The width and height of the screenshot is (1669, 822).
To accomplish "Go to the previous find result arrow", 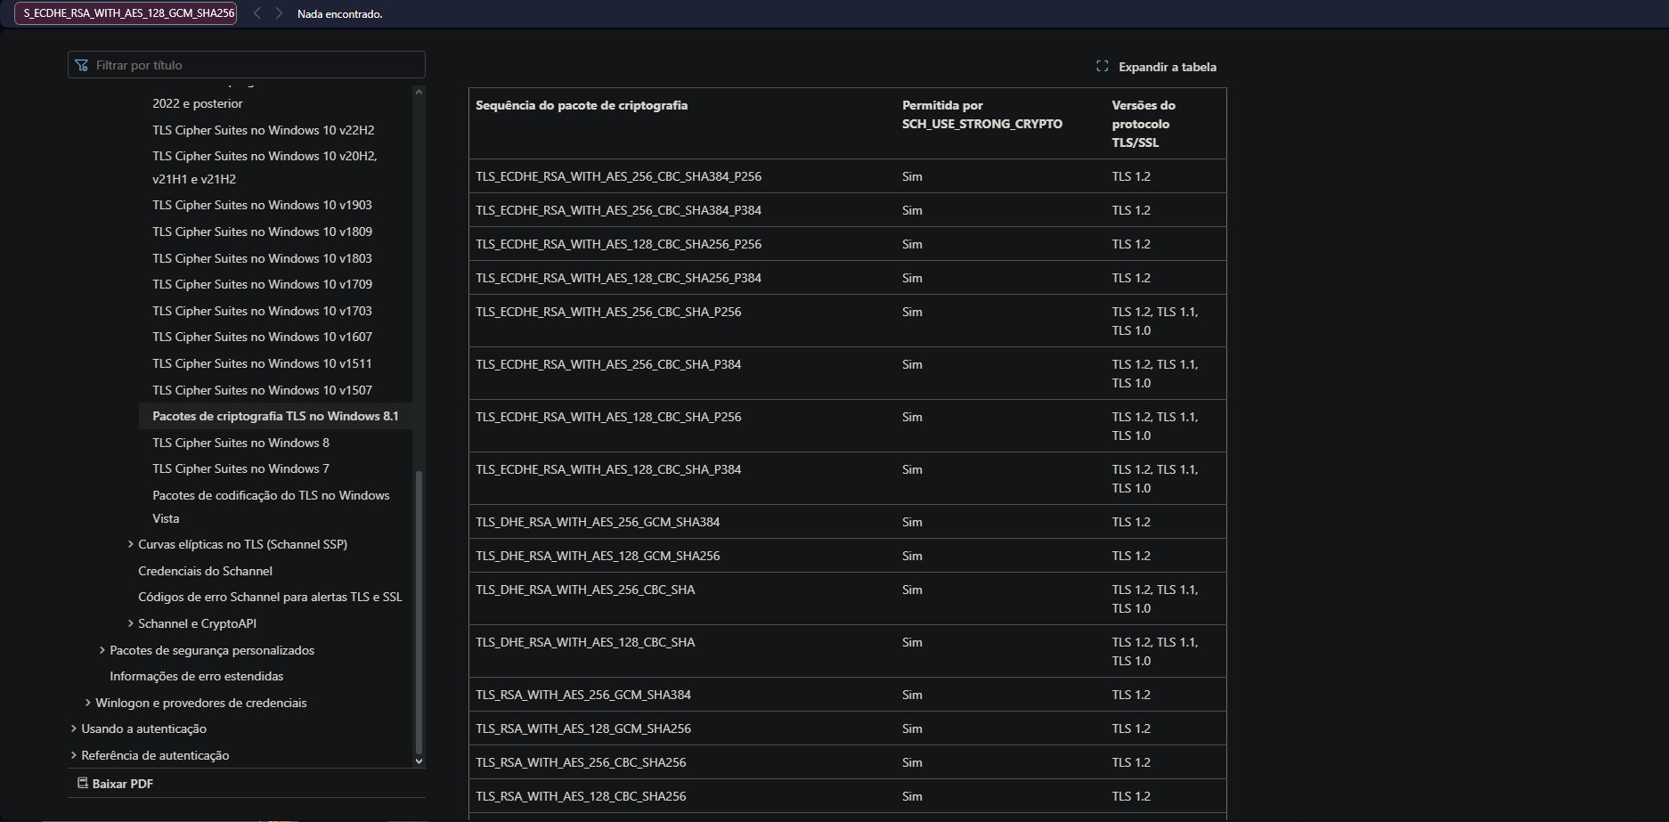I will tap(256, 13).
